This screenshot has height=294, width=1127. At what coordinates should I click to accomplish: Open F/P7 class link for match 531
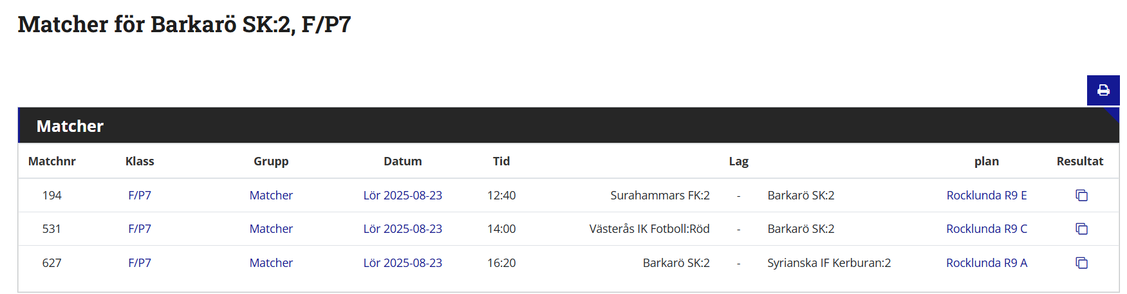click(x=140, y=229)
